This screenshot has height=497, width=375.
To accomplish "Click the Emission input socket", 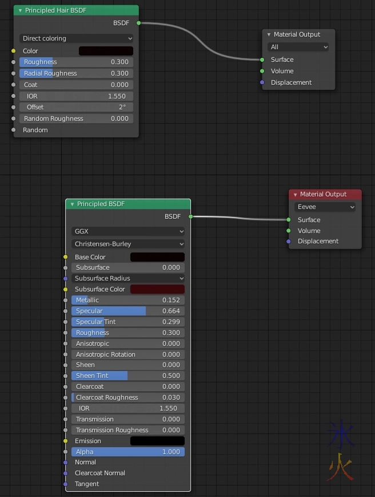I will coord(66,441).
